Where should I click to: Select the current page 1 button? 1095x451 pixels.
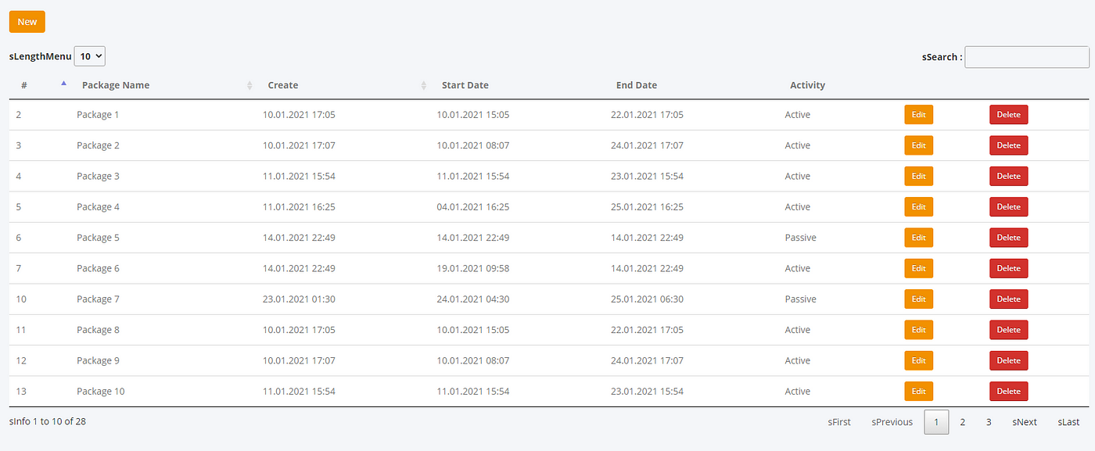tap(936, 422)
